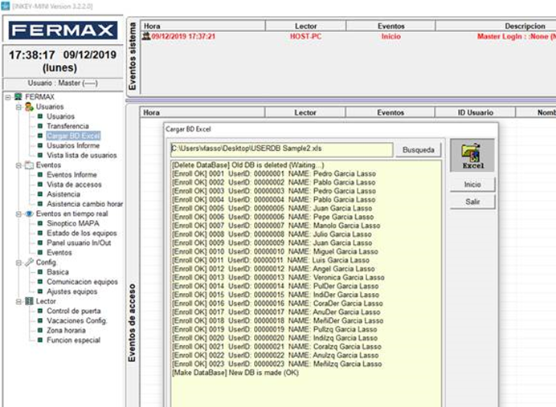Click the Eventos en tiempo real eye icon
Image resolution: width=556 pixels, height=407 pixels.
tap(29, 214)
